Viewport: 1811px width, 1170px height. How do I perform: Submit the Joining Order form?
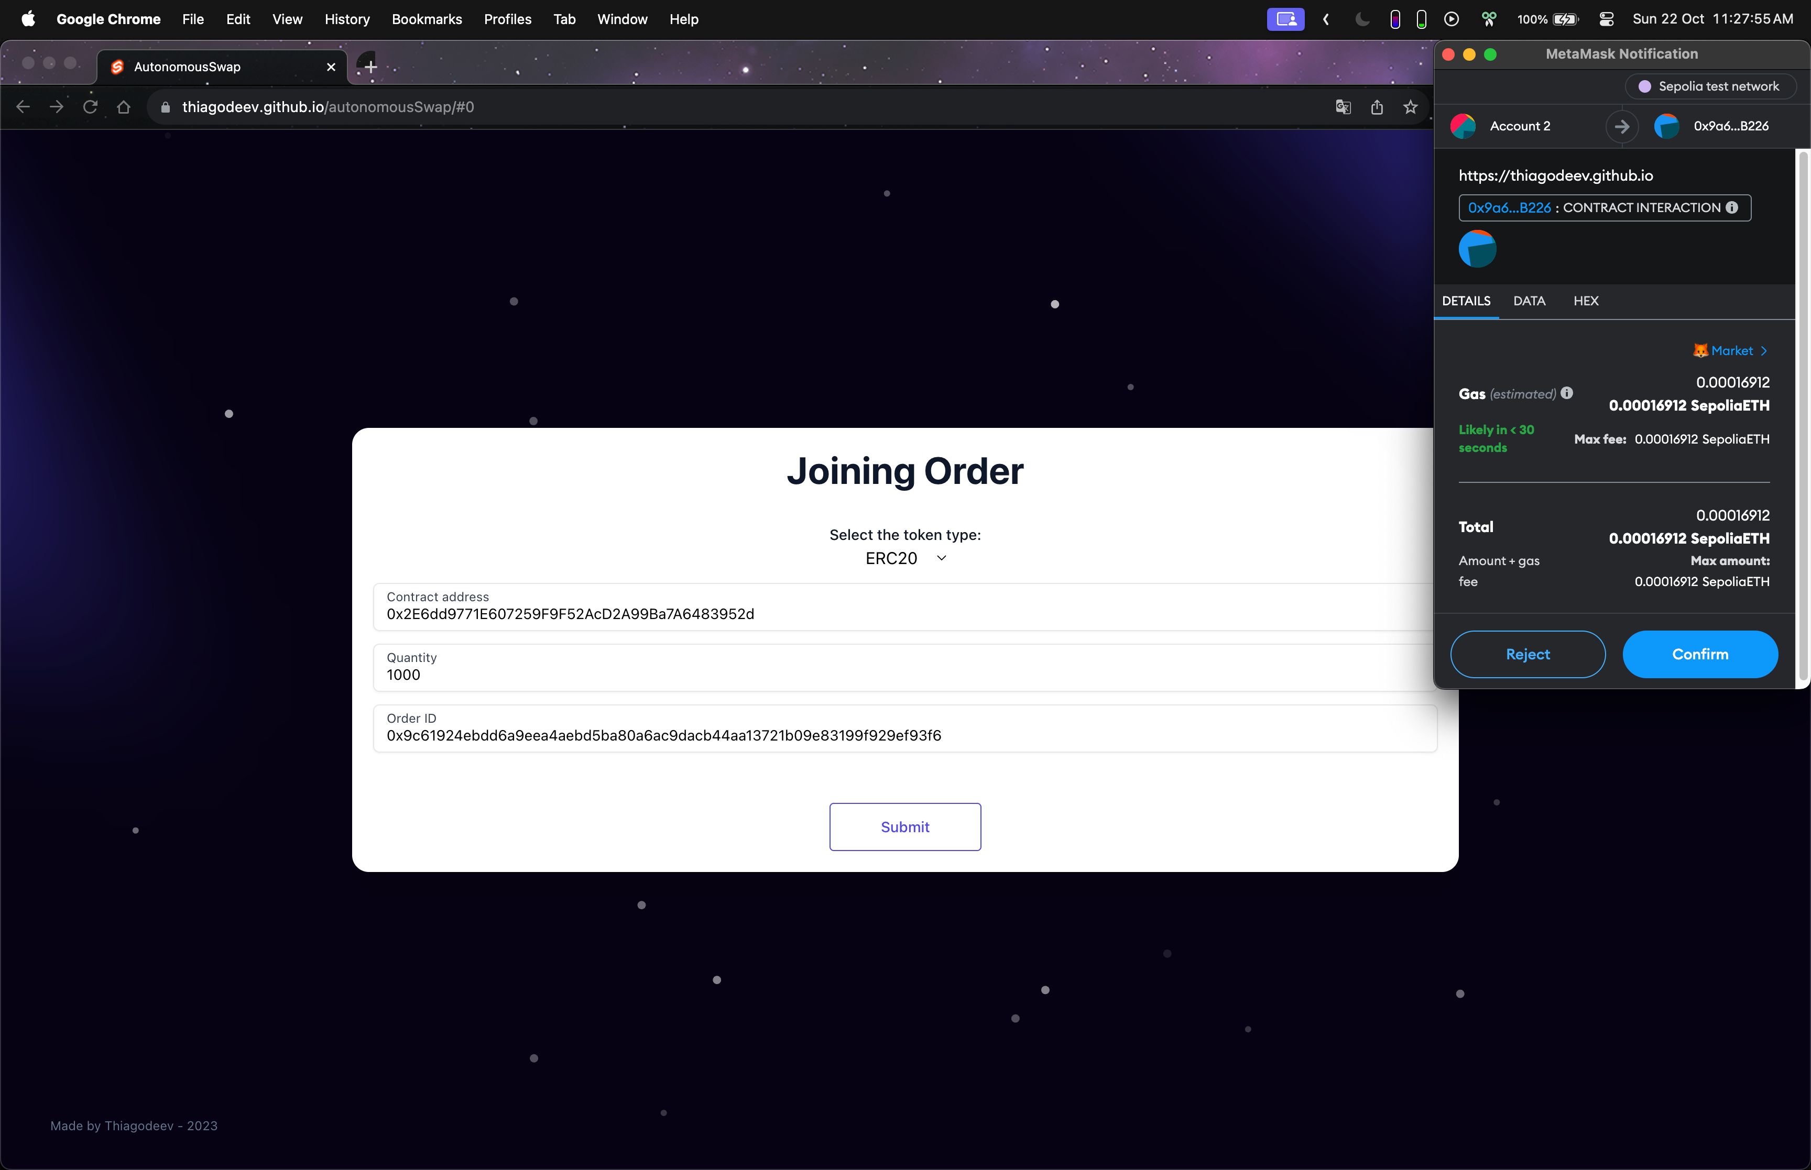pos(905,826)
